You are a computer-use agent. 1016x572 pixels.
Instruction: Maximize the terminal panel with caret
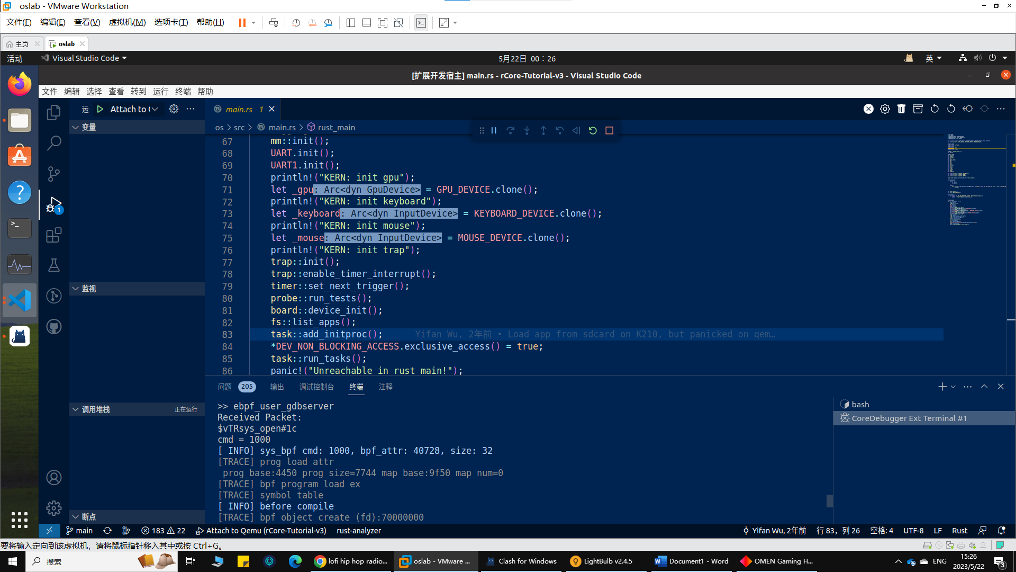pyautogui.click(x=984, y=387)
